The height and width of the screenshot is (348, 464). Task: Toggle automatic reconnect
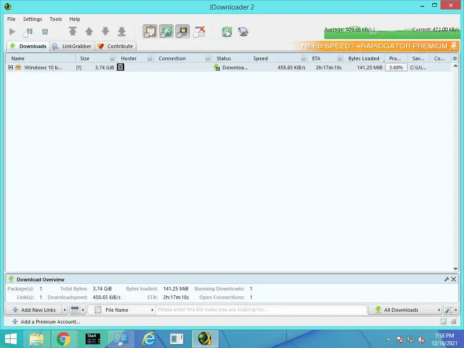[166, 31]
